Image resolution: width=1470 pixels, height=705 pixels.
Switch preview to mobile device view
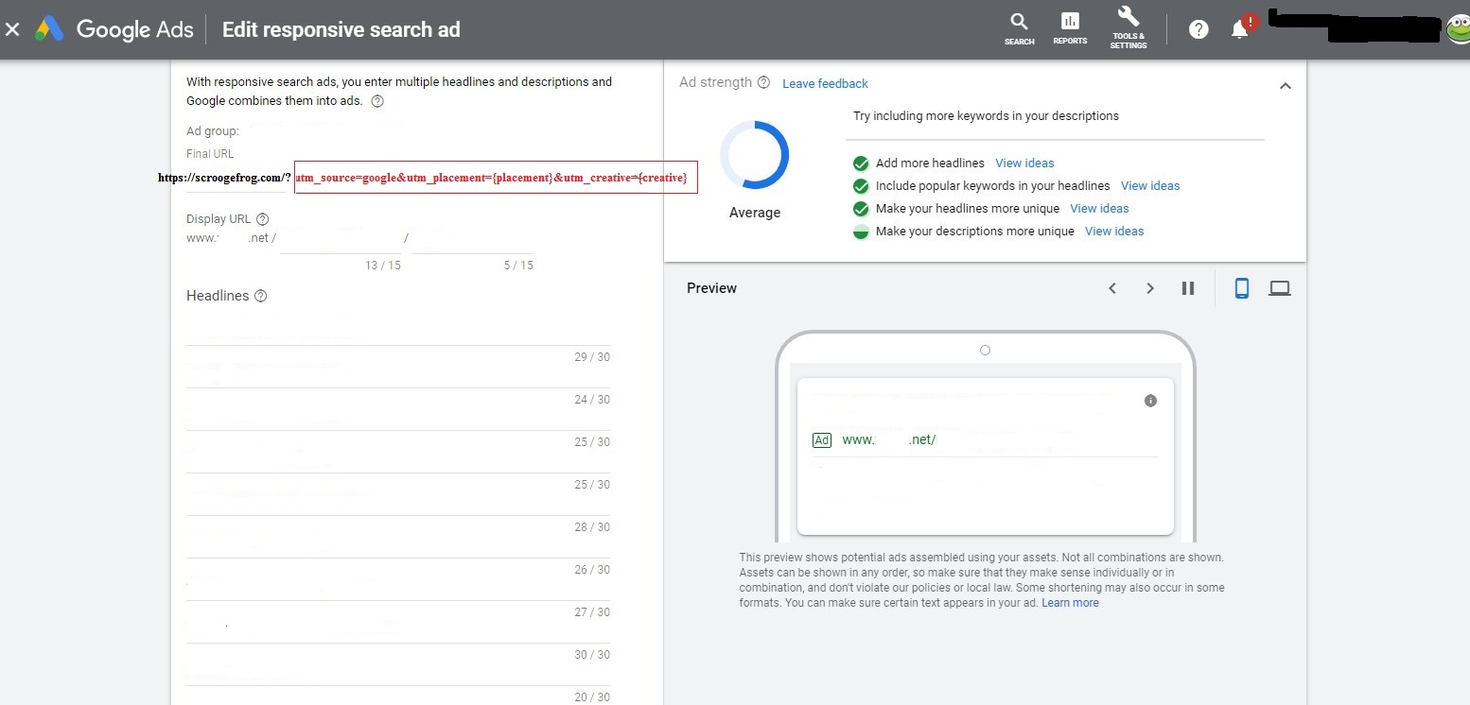[x=1242, y=288]
